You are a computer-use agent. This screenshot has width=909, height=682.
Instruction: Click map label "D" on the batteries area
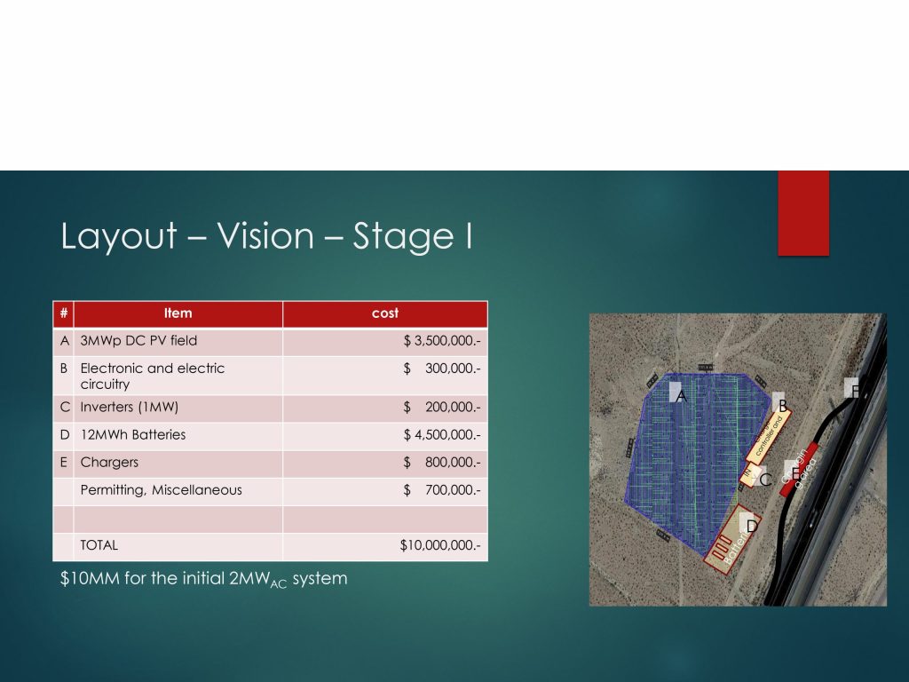pyautogui.click(x=751, y=527)
